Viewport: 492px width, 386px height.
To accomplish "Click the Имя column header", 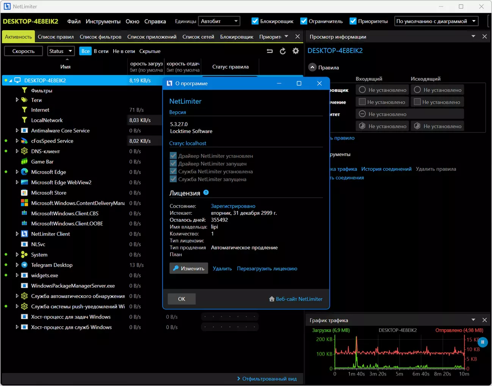I will coord(66,67).
